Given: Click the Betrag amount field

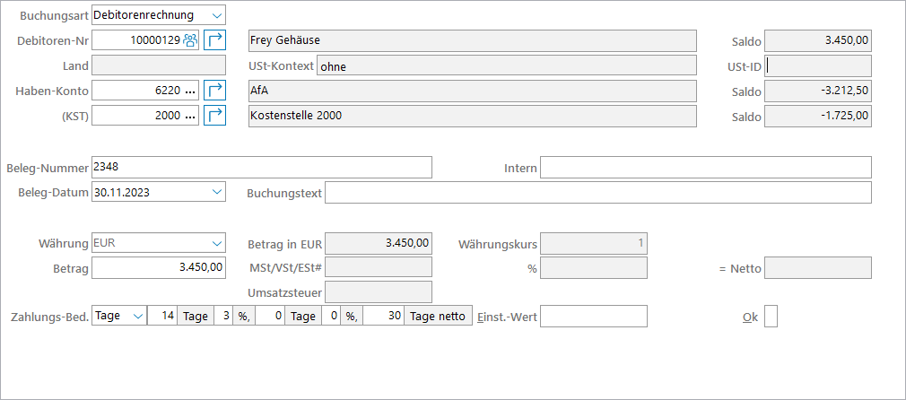Looking at the screenshot, I should pos(159,267).
